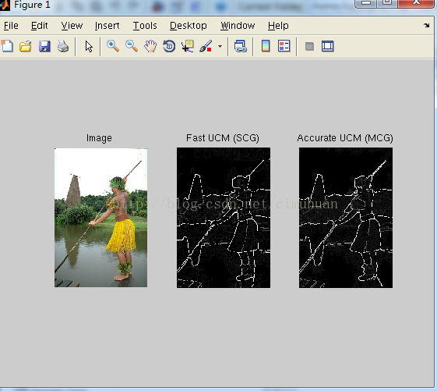Select the 'Fast UCM (SCG)' title text
The image size is (437, 391).
coord(223,138)
